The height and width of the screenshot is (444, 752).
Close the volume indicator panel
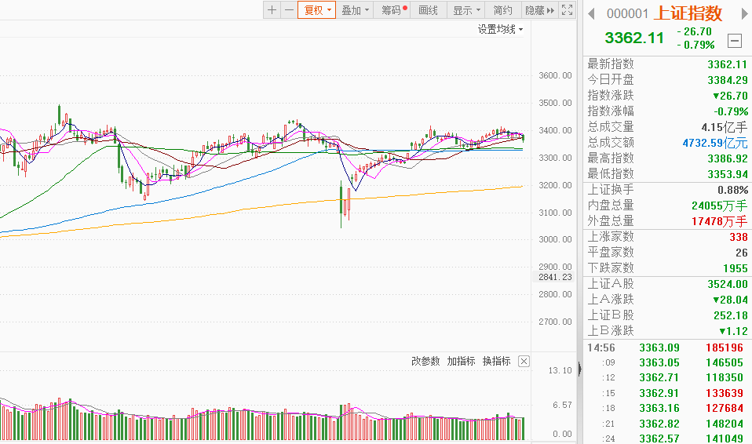click(524, 362)
